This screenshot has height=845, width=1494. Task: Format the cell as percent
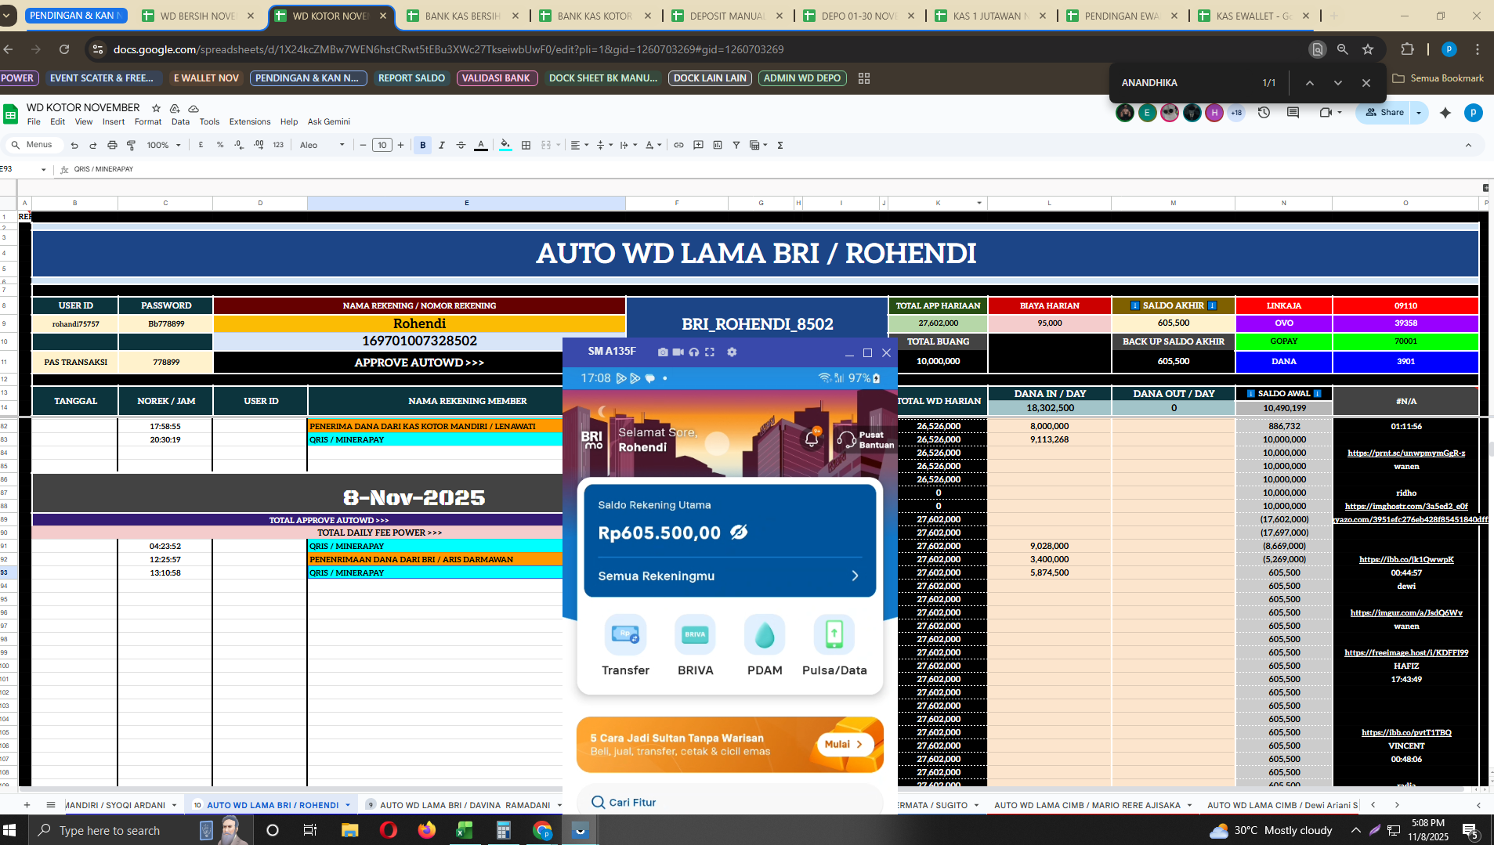(x=220, y=145)
